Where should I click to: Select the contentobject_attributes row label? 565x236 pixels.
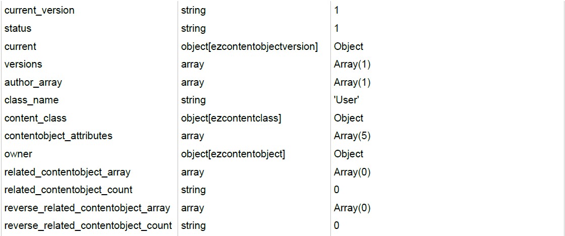59,136
